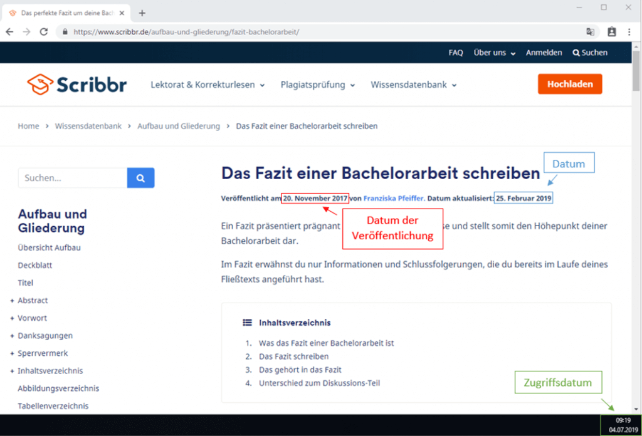Click the browser back arrow
The width and height of the screenshot is (642, 436).
point(9,31)
